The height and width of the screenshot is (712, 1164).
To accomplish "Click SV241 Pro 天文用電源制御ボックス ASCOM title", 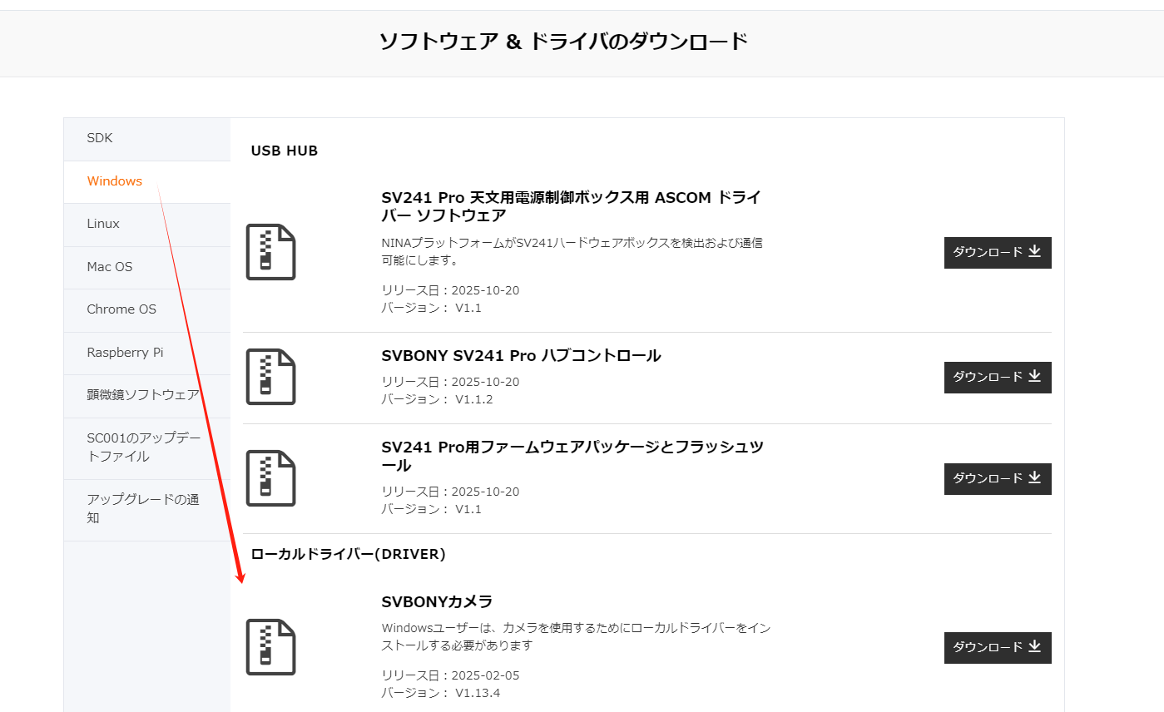I will coord(571,206).
